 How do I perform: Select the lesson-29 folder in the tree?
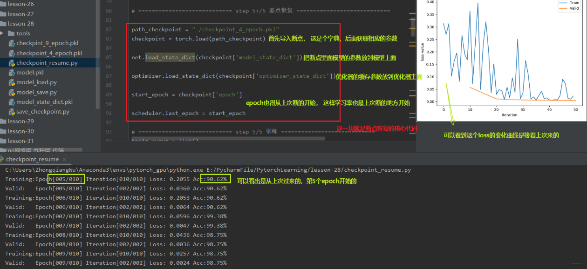[20, 121]
